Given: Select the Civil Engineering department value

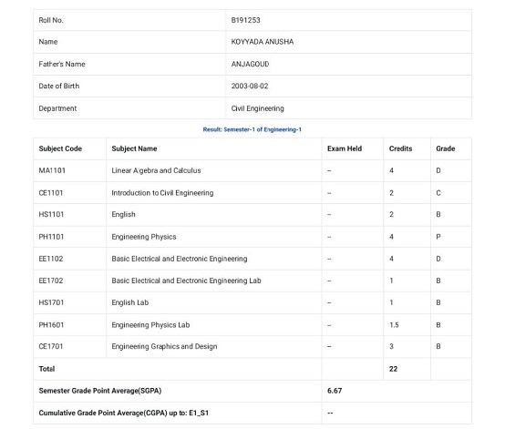Looking at the screenshot, I should tap(257, 108).
